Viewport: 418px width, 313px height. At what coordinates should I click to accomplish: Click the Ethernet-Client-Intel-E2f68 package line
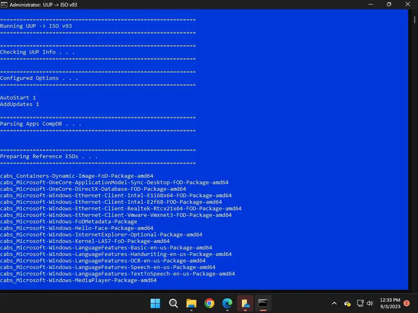point(111,202)
